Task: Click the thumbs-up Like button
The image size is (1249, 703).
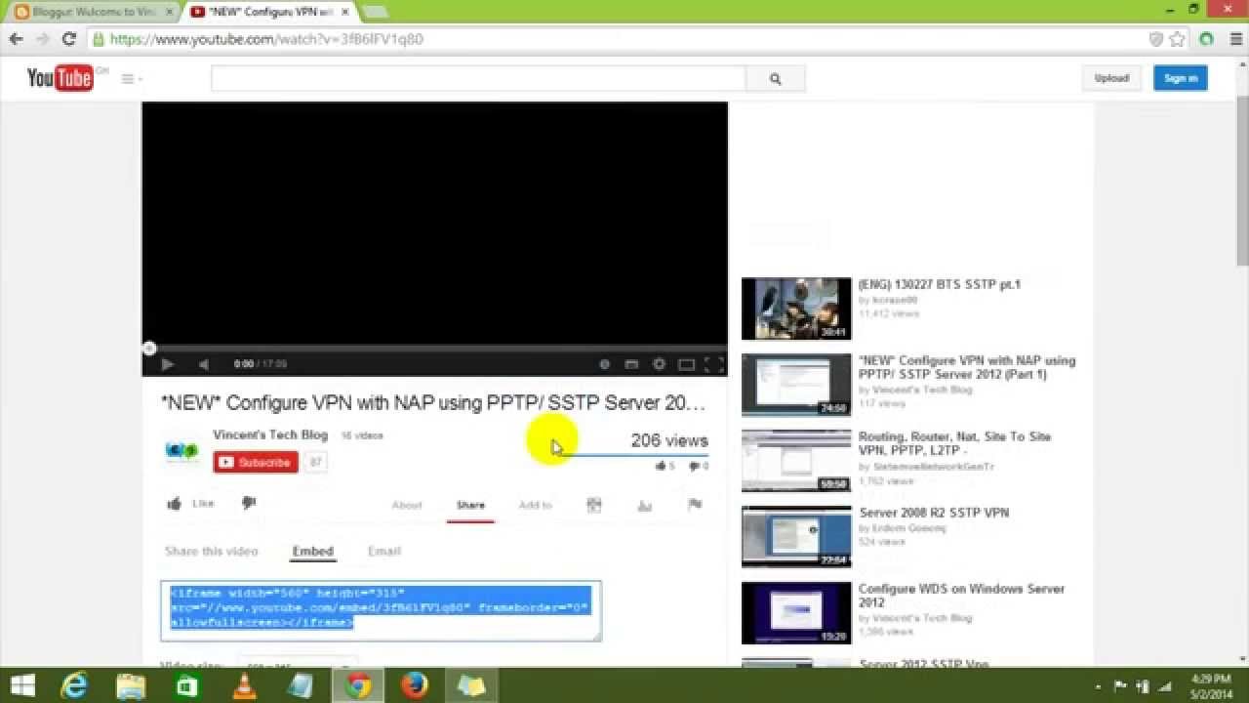Action: coord(191,504)
